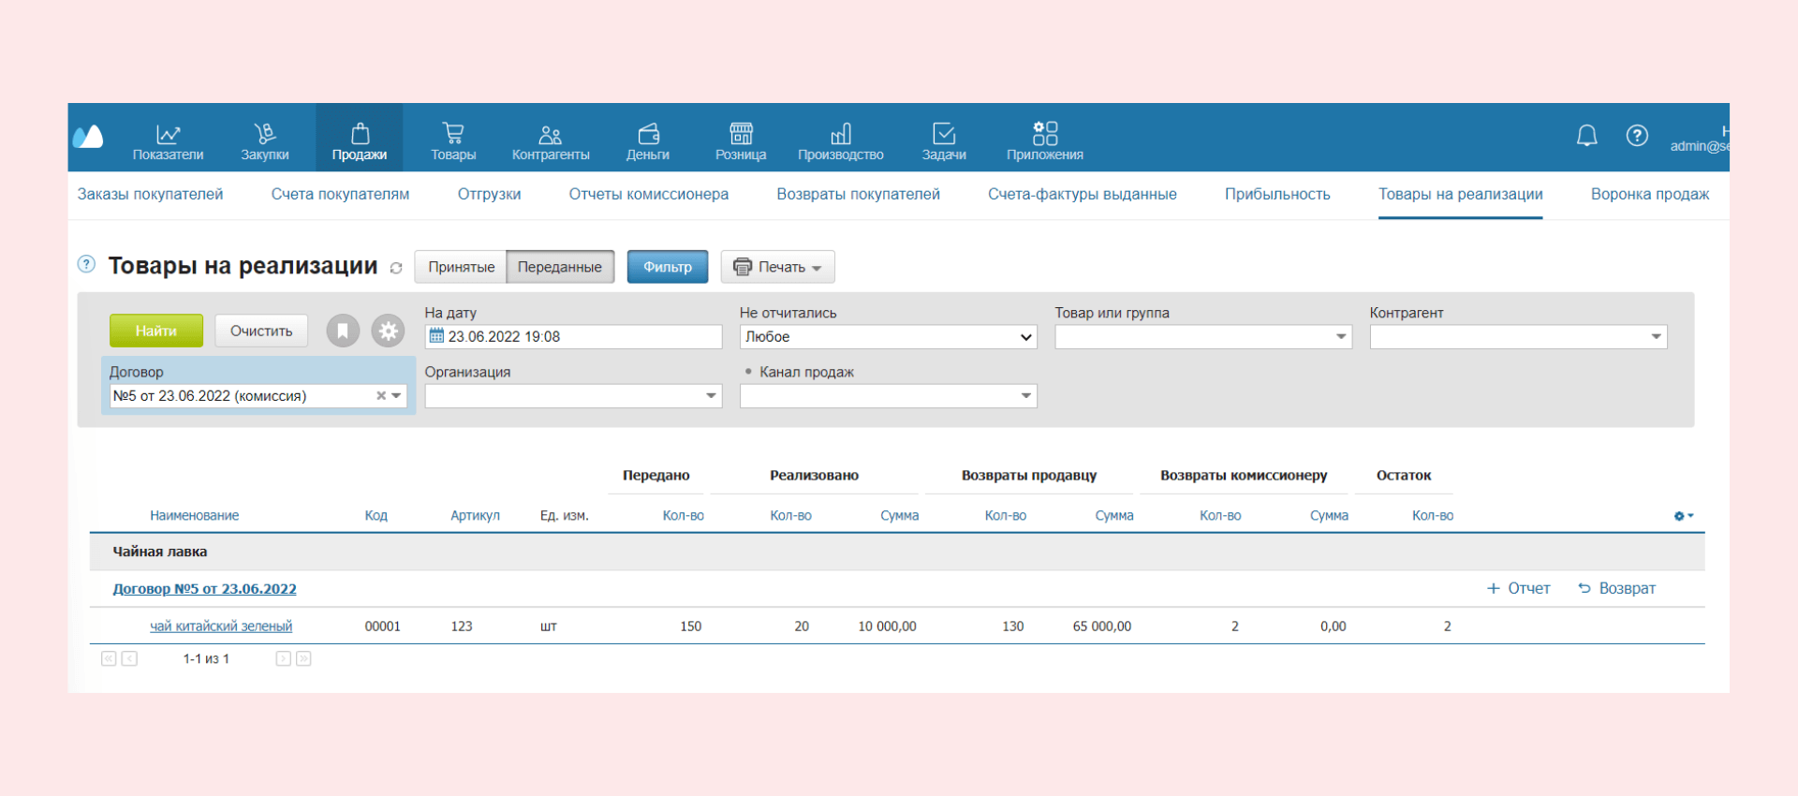The width and height of the screenshot is (1798, 796).
Task: Save filter with the bookmark icon
Action: click(343, 331)
